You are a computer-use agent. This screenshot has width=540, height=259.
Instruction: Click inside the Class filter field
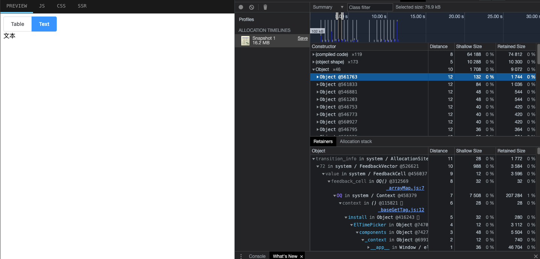pyautogui.click(x=370, y=7)
